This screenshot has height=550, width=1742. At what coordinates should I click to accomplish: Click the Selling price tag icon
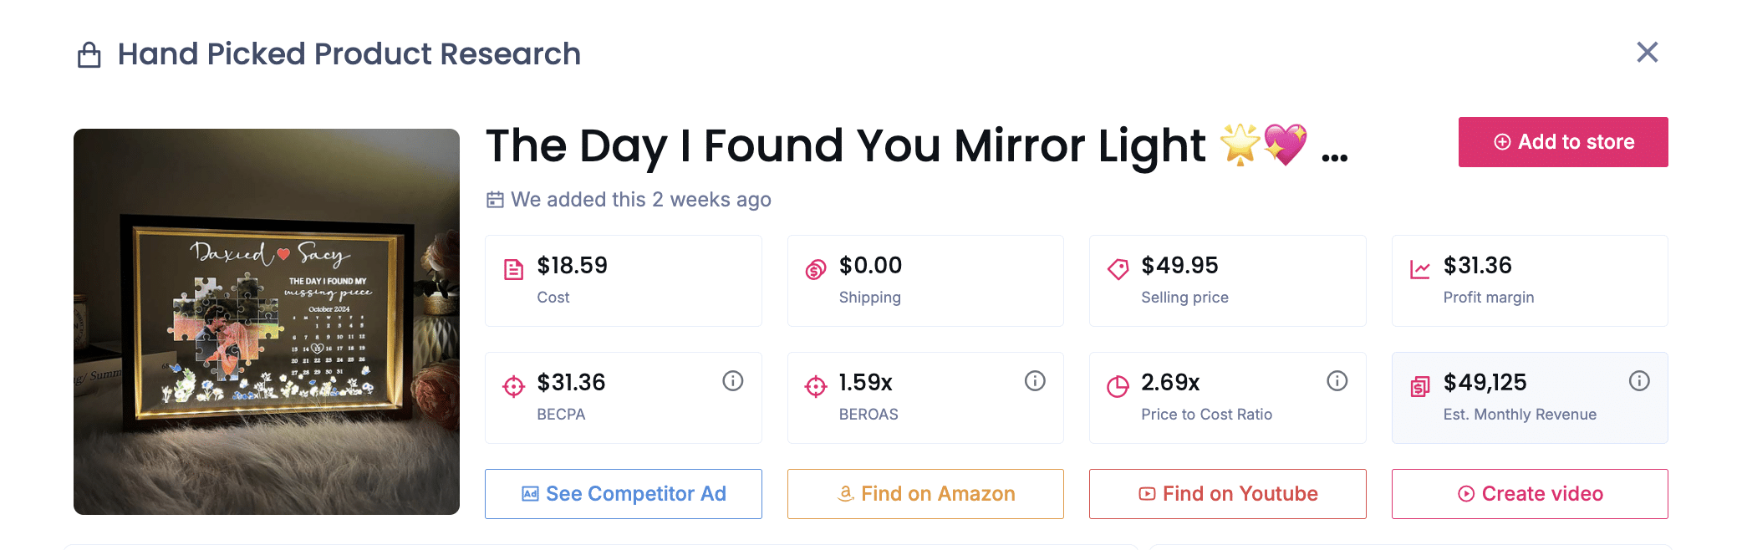(1118, 269)
